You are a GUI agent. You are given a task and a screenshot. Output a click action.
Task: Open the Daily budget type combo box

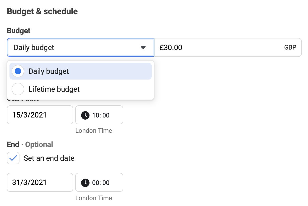[80, 48]
